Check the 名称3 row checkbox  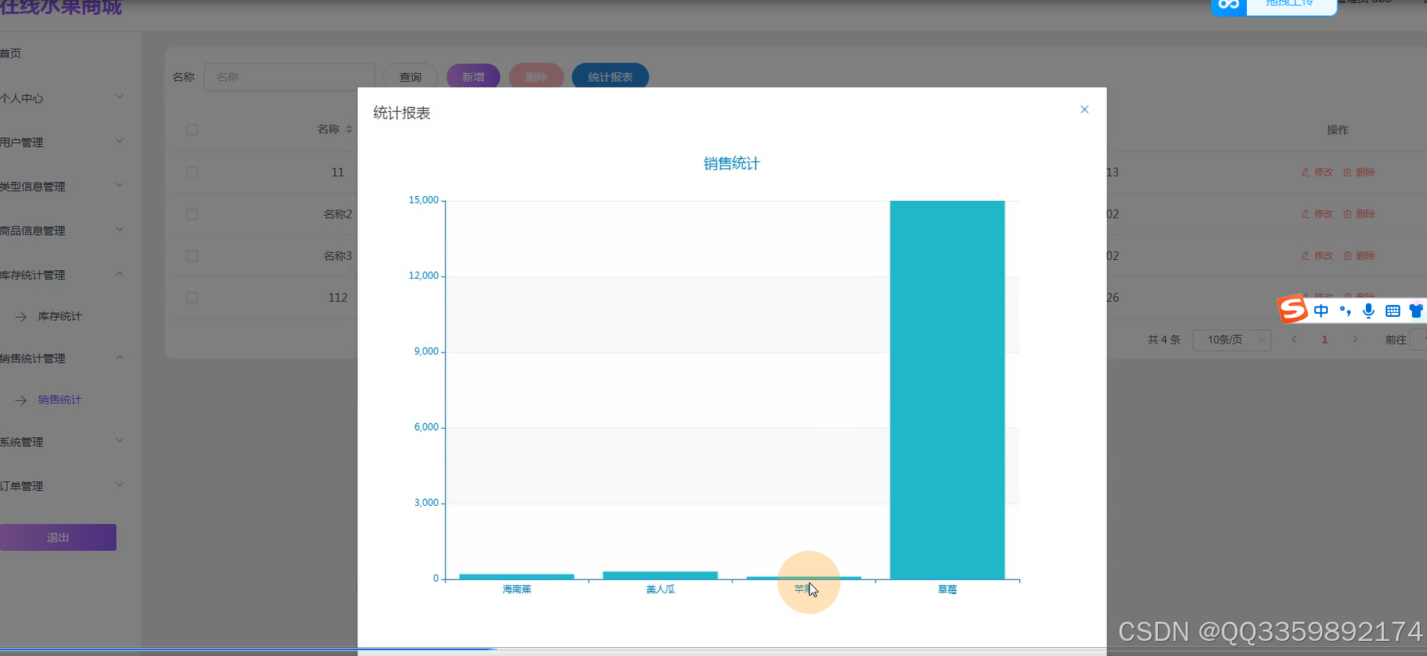192,256
